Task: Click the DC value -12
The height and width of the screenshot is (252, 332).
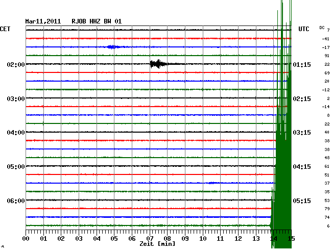Action: [x=326, y=90]
